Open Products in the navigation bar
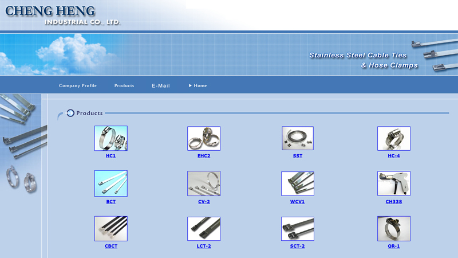This screenshot has height=258, width=458. pos(124,85)
